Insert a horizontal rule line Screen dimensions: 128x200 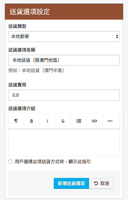(110, 121)
